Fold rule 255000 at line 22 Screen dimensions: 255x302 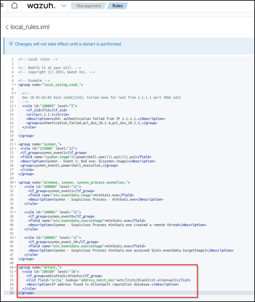pyautogui.click(x=15, y=148)
